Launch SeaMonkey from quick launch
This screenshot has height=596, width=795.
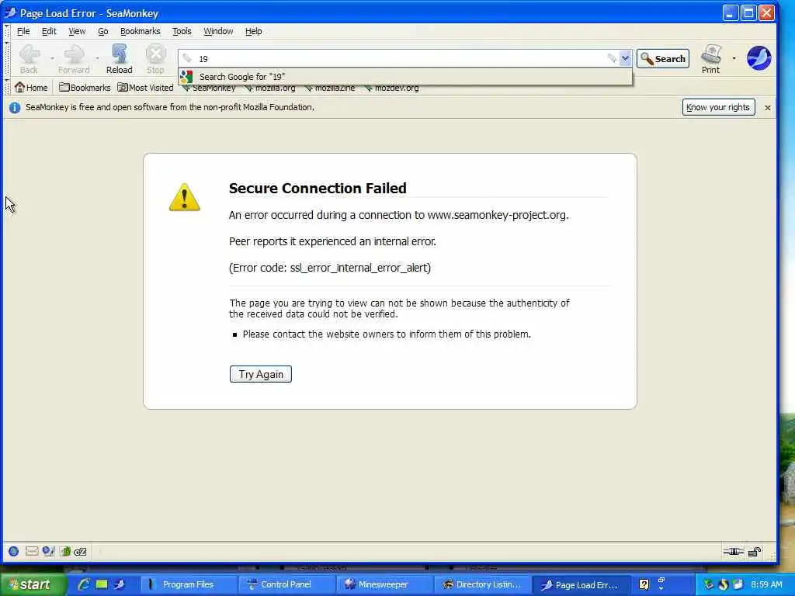point(119,584)
